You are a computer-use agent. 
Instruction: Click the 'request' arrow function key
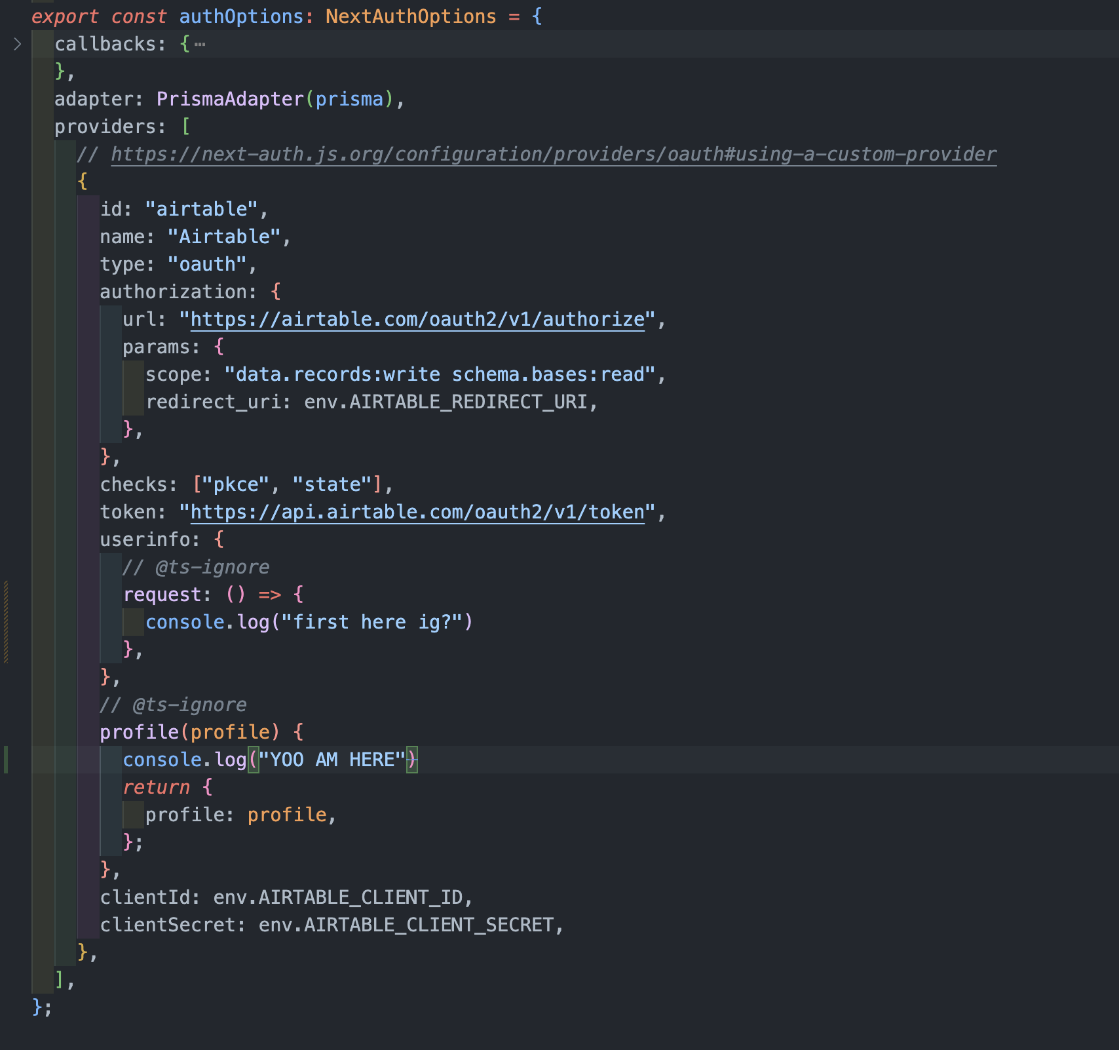162,594
